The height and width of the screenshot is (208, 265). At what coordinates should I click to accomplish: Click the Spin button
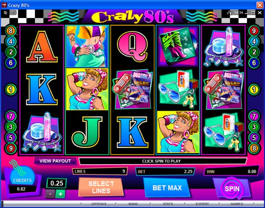click(232, 189)
